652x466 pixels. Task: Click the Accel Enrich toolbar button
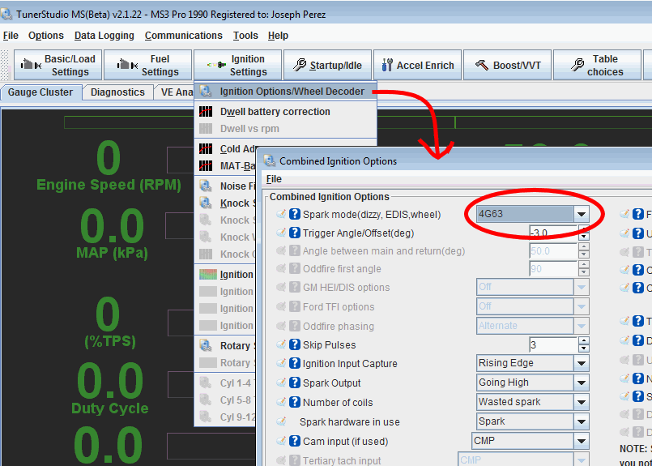click(x=418, y=66)
